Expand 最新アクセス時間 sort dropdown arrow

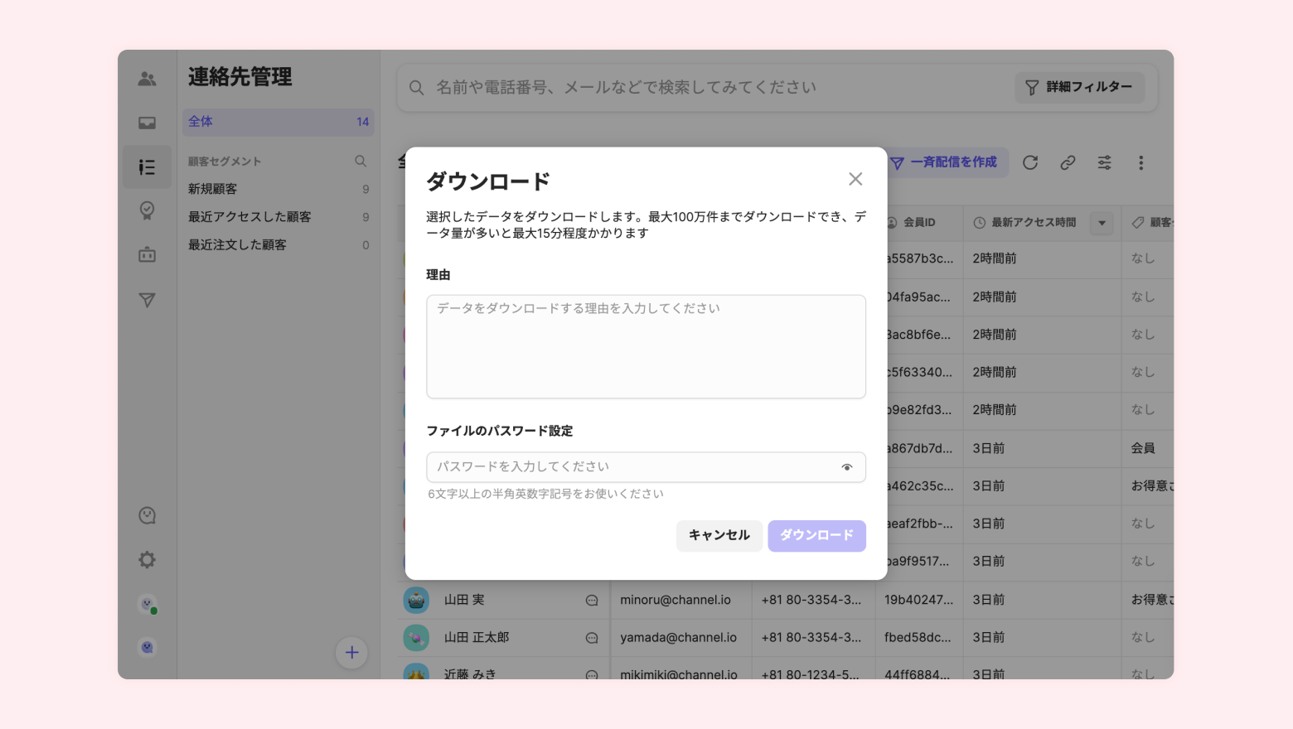pyautogui.click(x=1102, y=223)
